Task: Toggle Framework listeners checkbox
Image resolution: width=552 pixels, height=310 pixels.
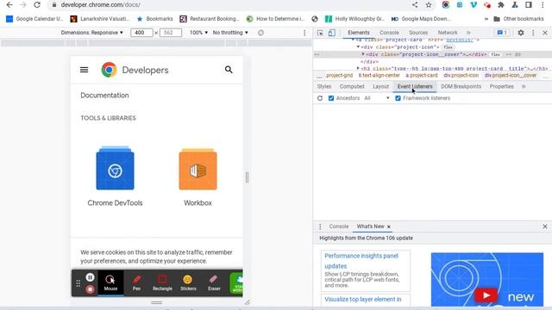Action: (x=398, y=98)
